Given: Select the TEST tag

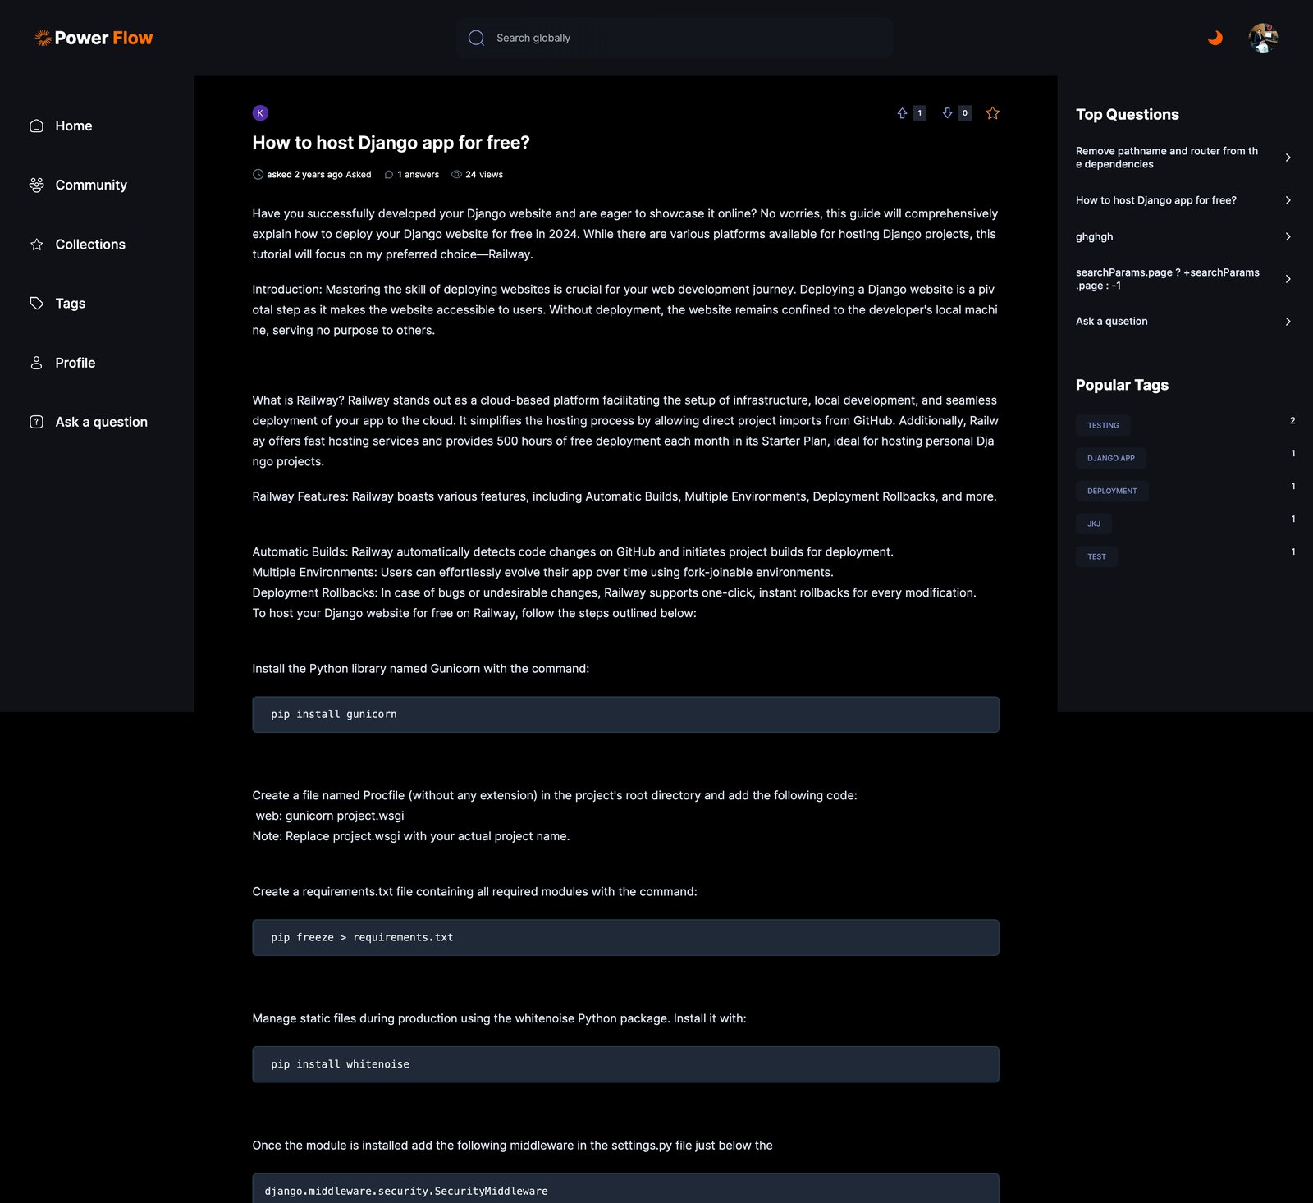Looking at the screenshot, I should point(1096,556).
